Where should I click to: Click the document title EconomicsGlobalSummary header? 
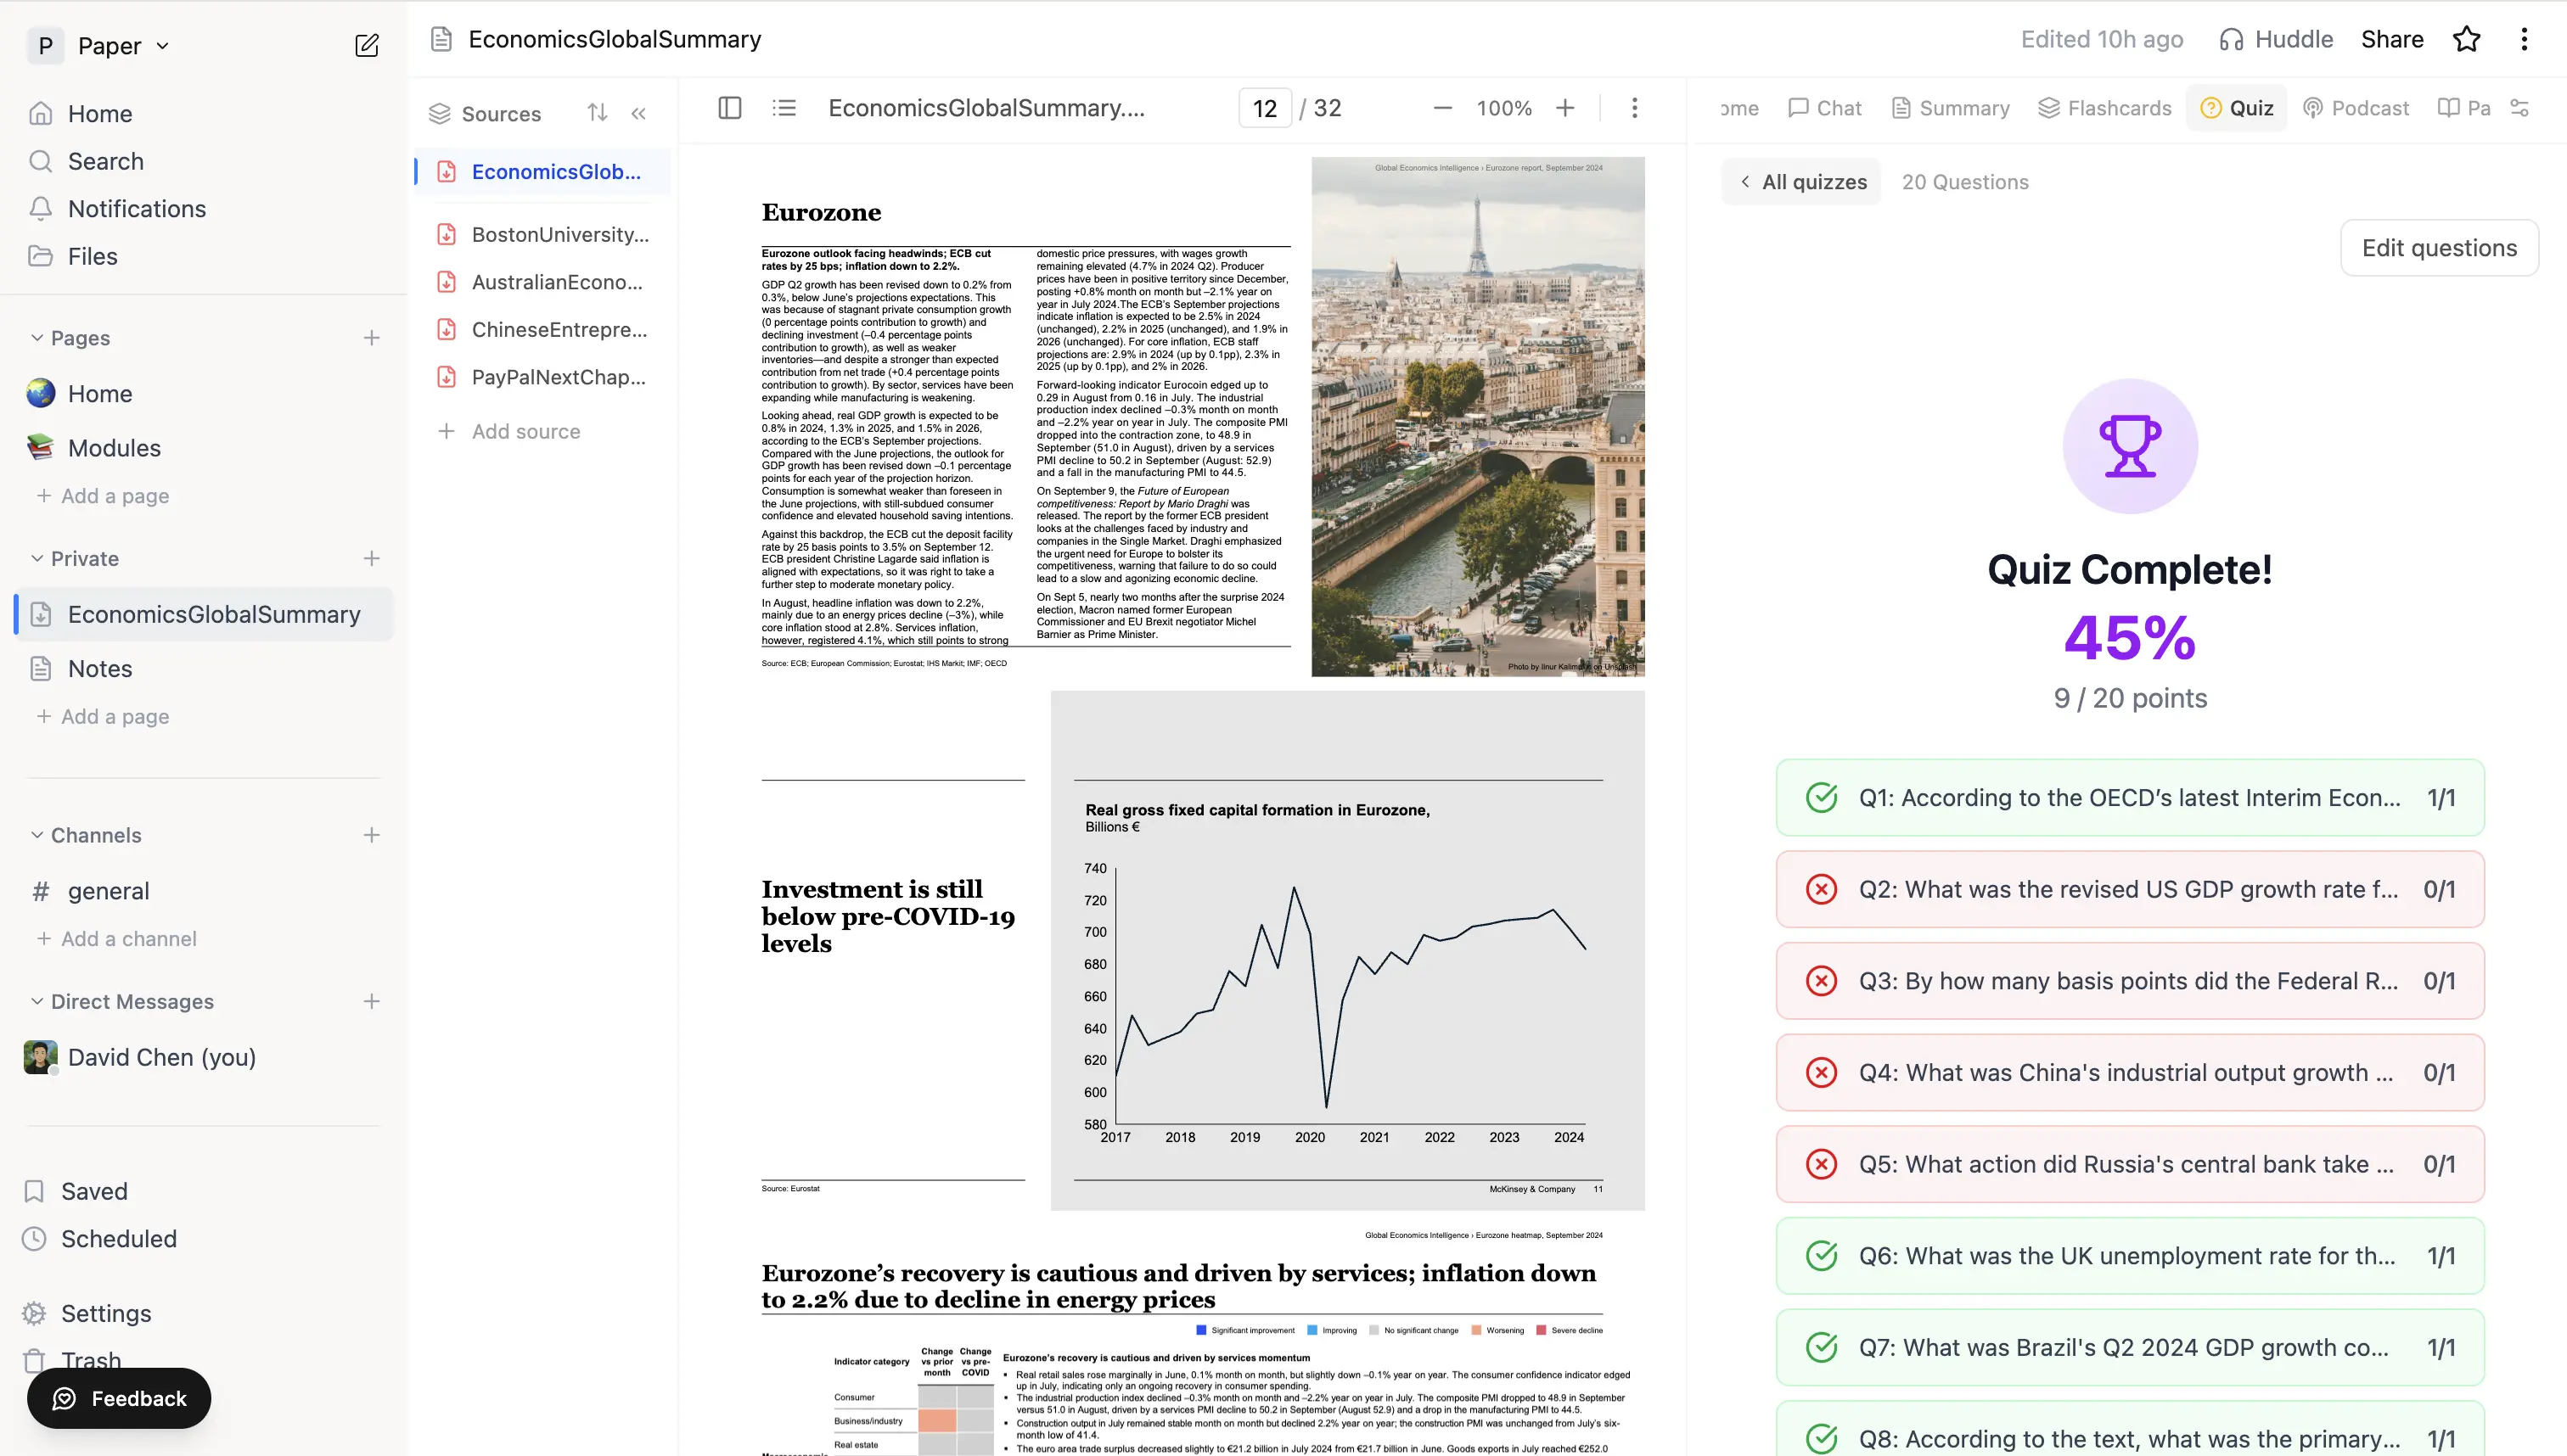pos(615,39)
